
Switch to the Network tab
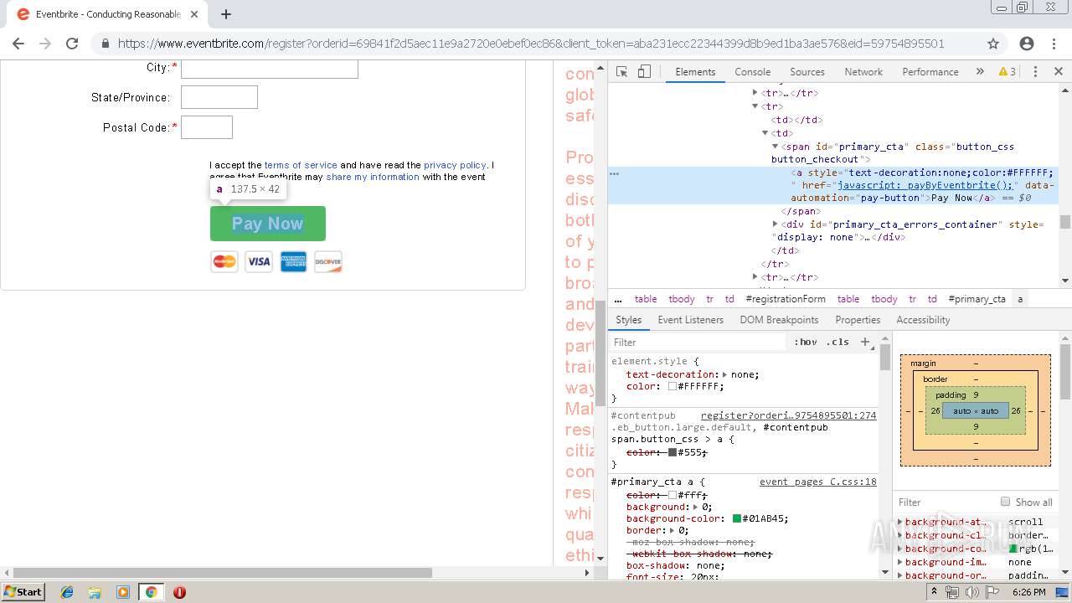pos(863,72)
